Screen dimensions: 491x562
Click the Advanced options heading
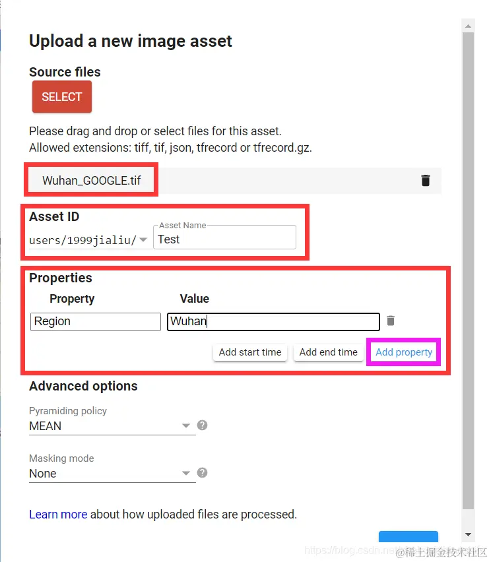click(x=83, y=386)
